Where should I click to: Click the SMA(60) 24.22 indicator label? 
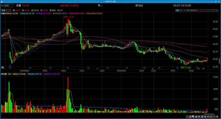[x=60, y=13]
